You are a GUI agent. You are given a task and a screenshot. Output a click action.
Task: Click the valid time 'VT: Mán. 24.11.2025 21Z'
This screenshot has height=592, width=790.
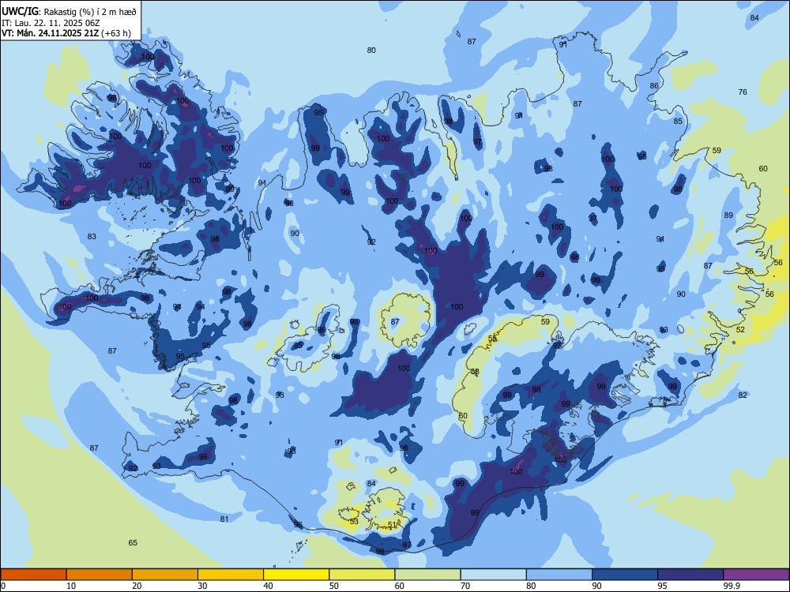[51, 33]
